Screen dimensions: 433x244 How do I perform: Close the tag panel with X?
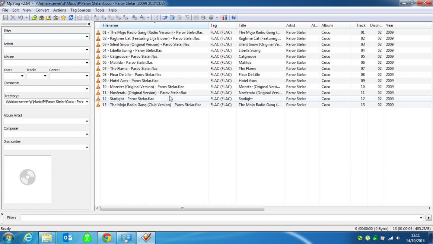89,24
